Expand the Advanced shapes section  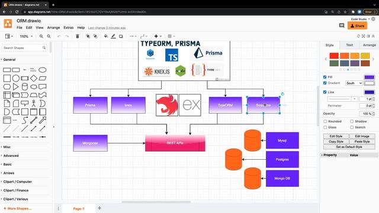(11, 156)
